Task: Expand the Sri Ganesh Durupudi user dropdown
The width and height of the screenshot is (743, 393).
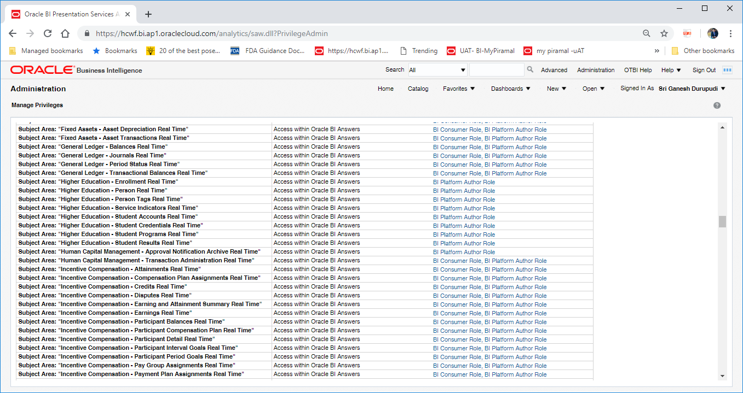Action: pyautogui.click(x=692, y=88)
